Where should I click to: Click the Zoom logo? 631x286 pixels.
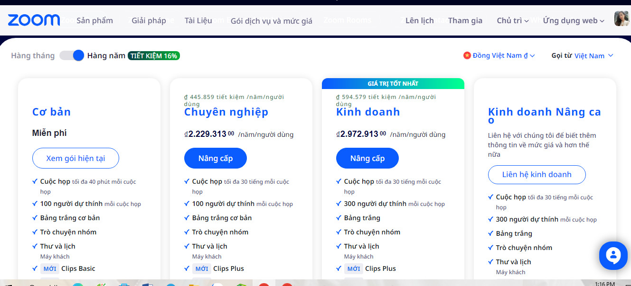click(34, 20)
